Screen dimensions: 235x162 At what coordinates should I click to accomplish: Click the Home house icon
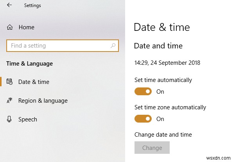[10, 27]
